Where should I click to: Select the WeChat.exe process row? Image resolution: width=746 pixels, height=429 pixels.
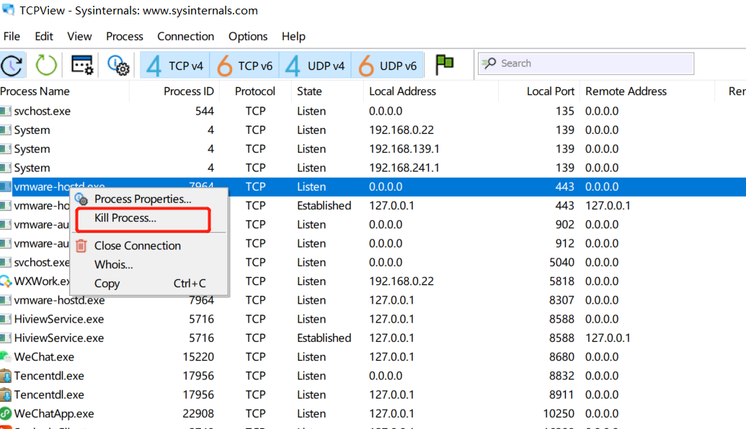[x=373, y=357]
